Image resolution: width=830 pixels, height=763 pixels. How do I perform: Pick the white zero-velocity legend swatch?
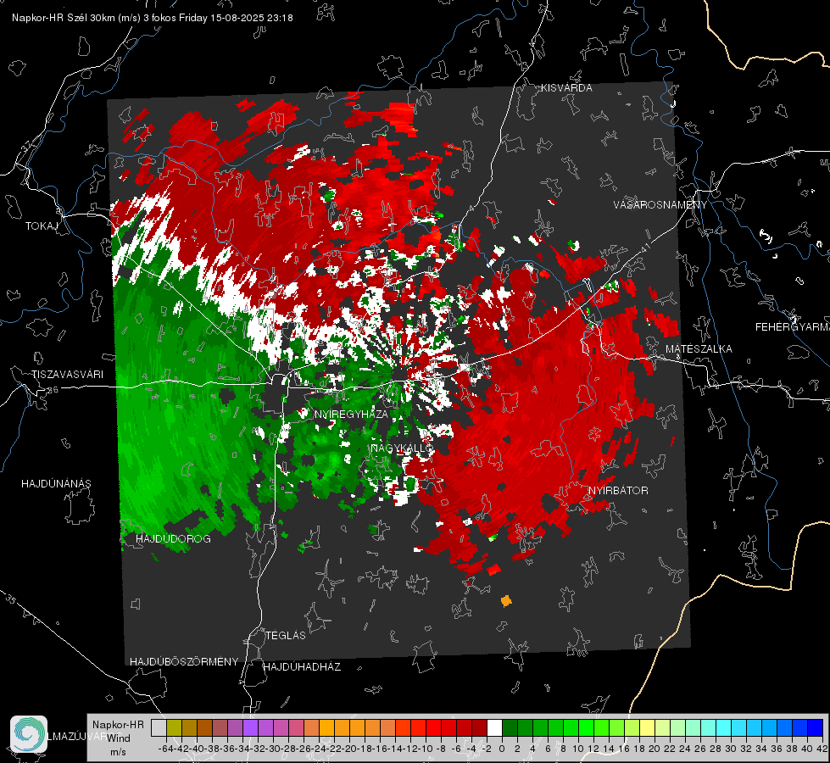[x=494, y=727]
